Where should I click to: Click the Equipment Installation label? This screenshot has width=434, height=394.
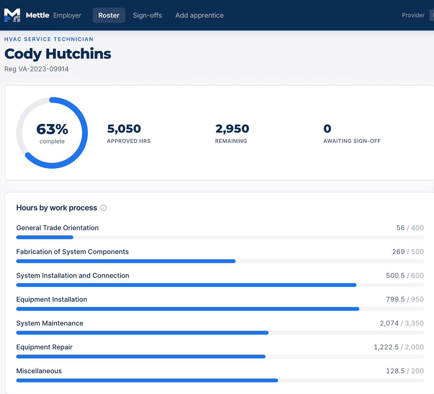tap(52, 299)
